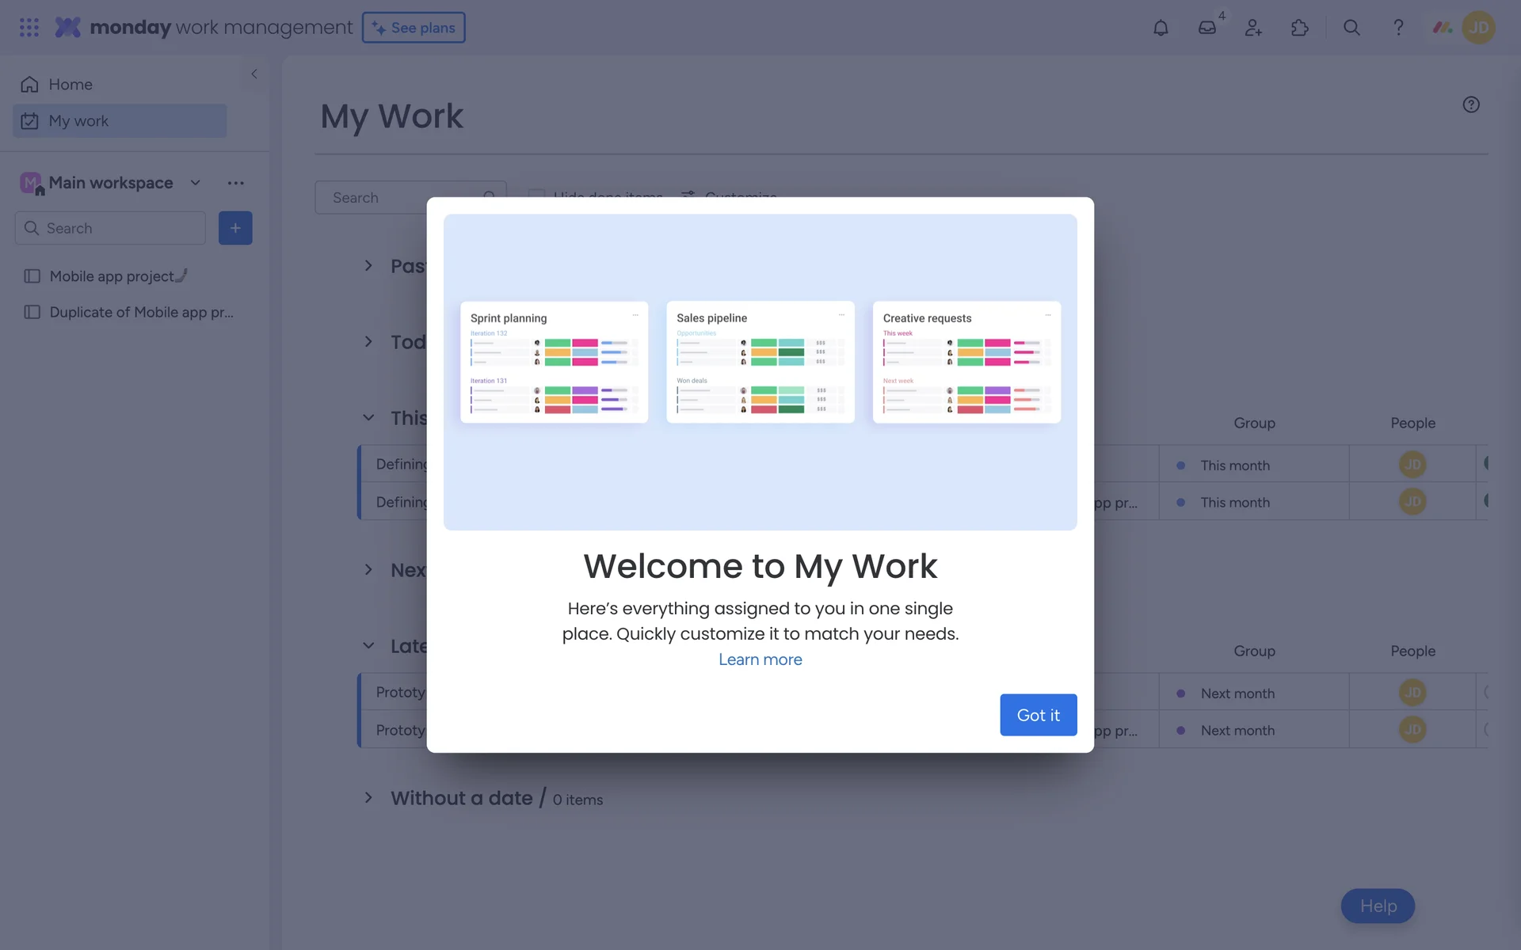Viewport: 1521px width, 950px height.
Task: Click the invite members icon
Action: coord(1253,28)
